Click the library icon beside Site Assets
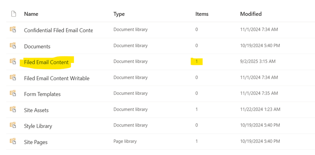 (x=13, y=109)
